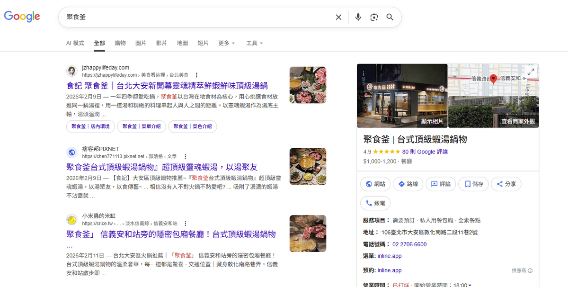Click the jzhappylifeday.com site favicon
568x287 pixels.
click(x=72, y=71)
